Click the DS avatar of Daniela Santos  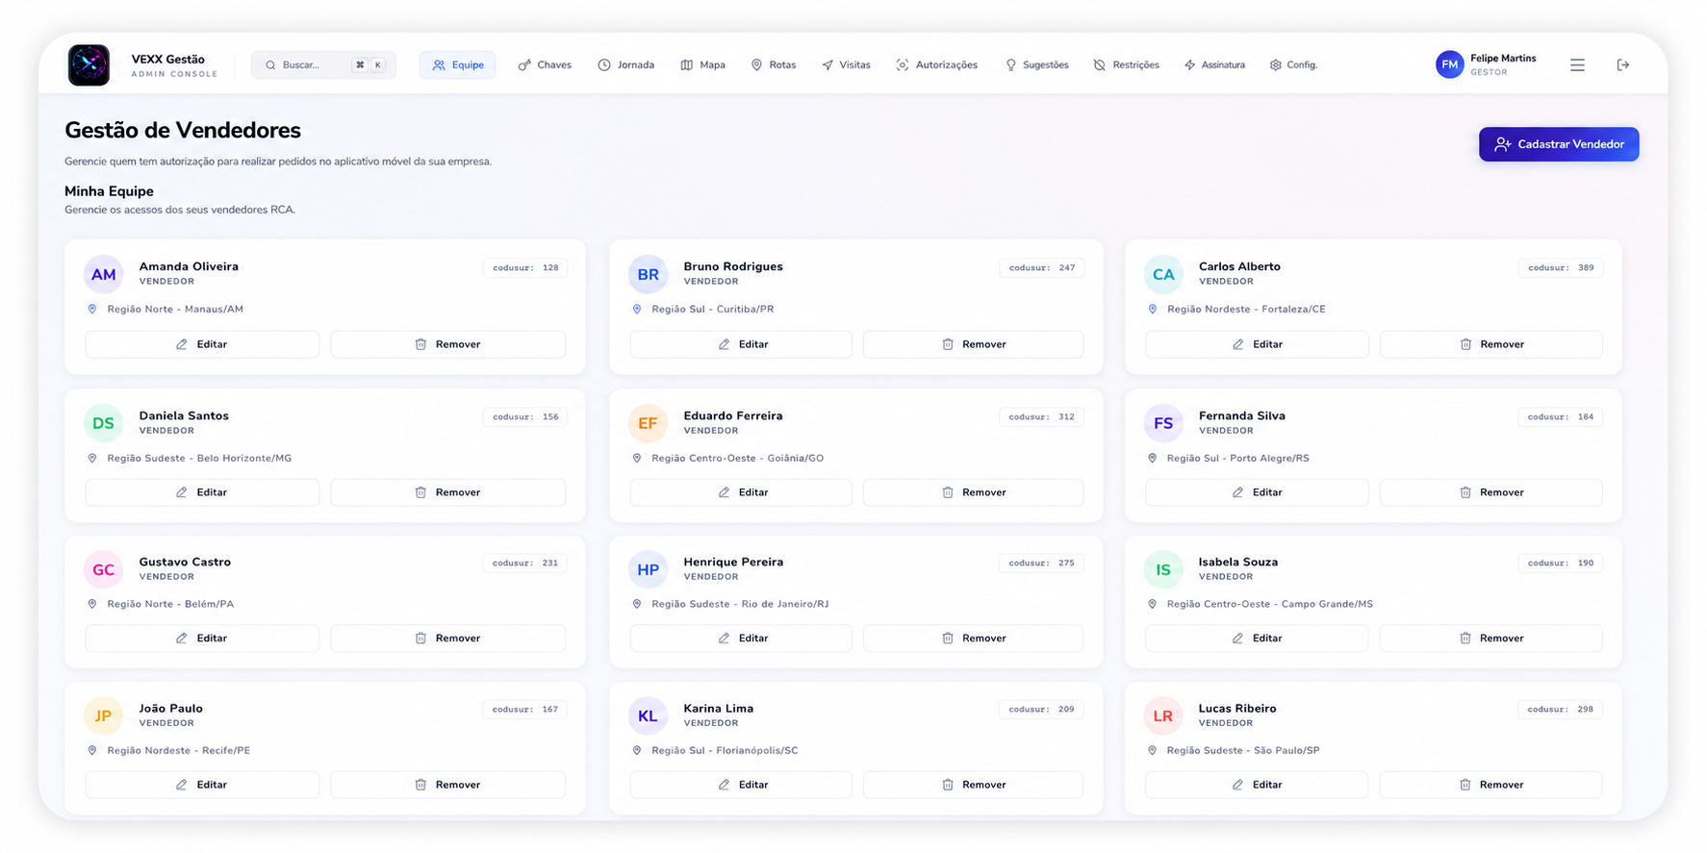pos(103,423)
